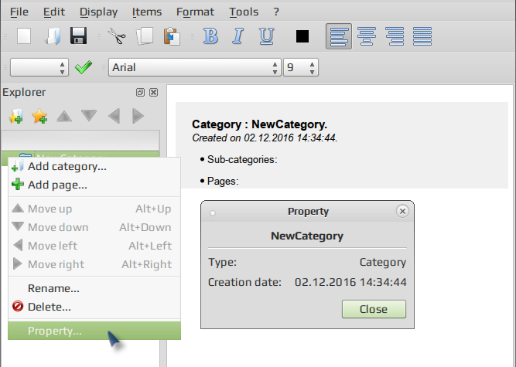Close Property dialog with X icon

(402, 211)
